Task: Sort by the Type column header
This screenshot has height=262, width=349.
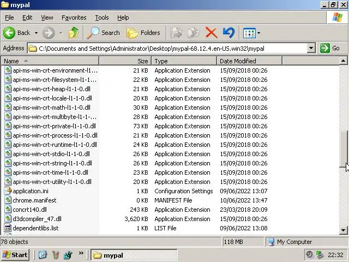Action: [x=184, y=61]
